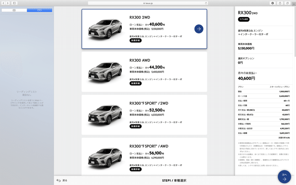Switch to Reading List tab in sidebar
This screenshot has width=296, height=185.
40,10
